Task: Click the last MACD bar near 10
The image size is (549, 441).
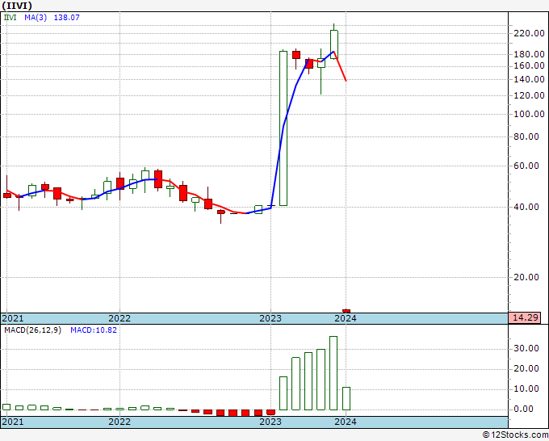Action: click(346, 399)
